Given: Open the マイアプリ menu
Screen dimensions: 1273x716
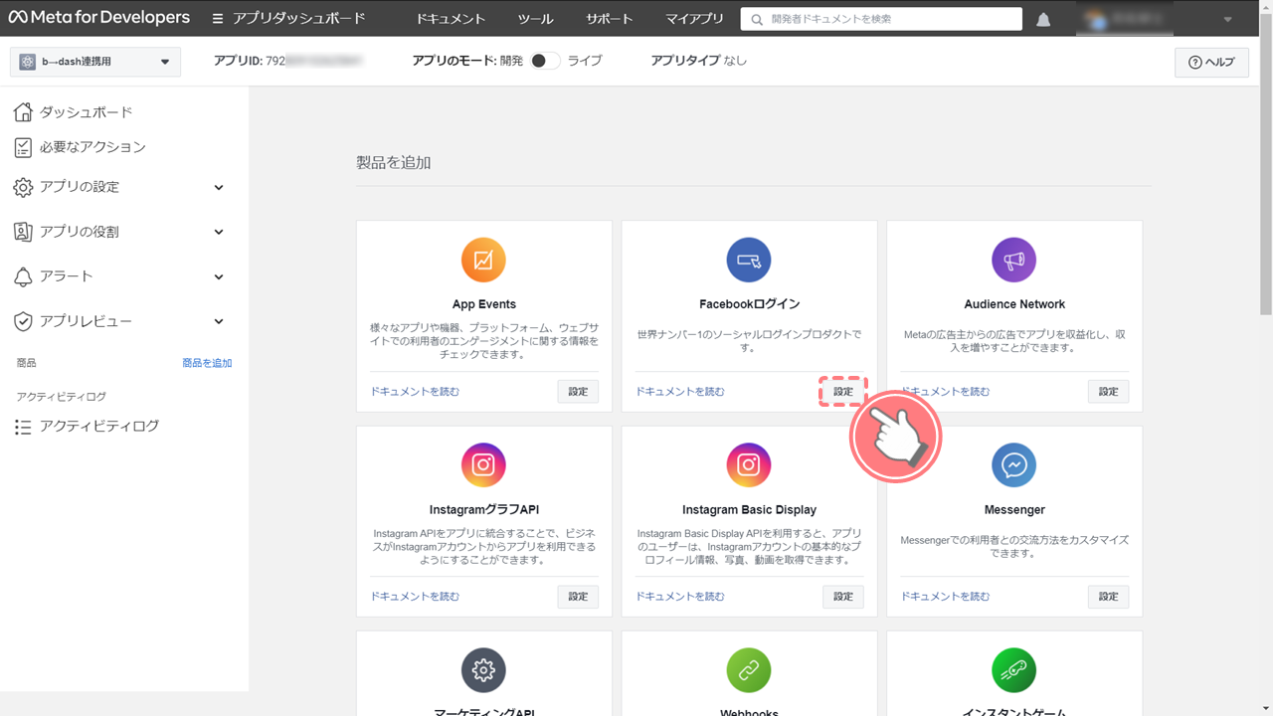Looking at the screenshot, I should point(695,19).
